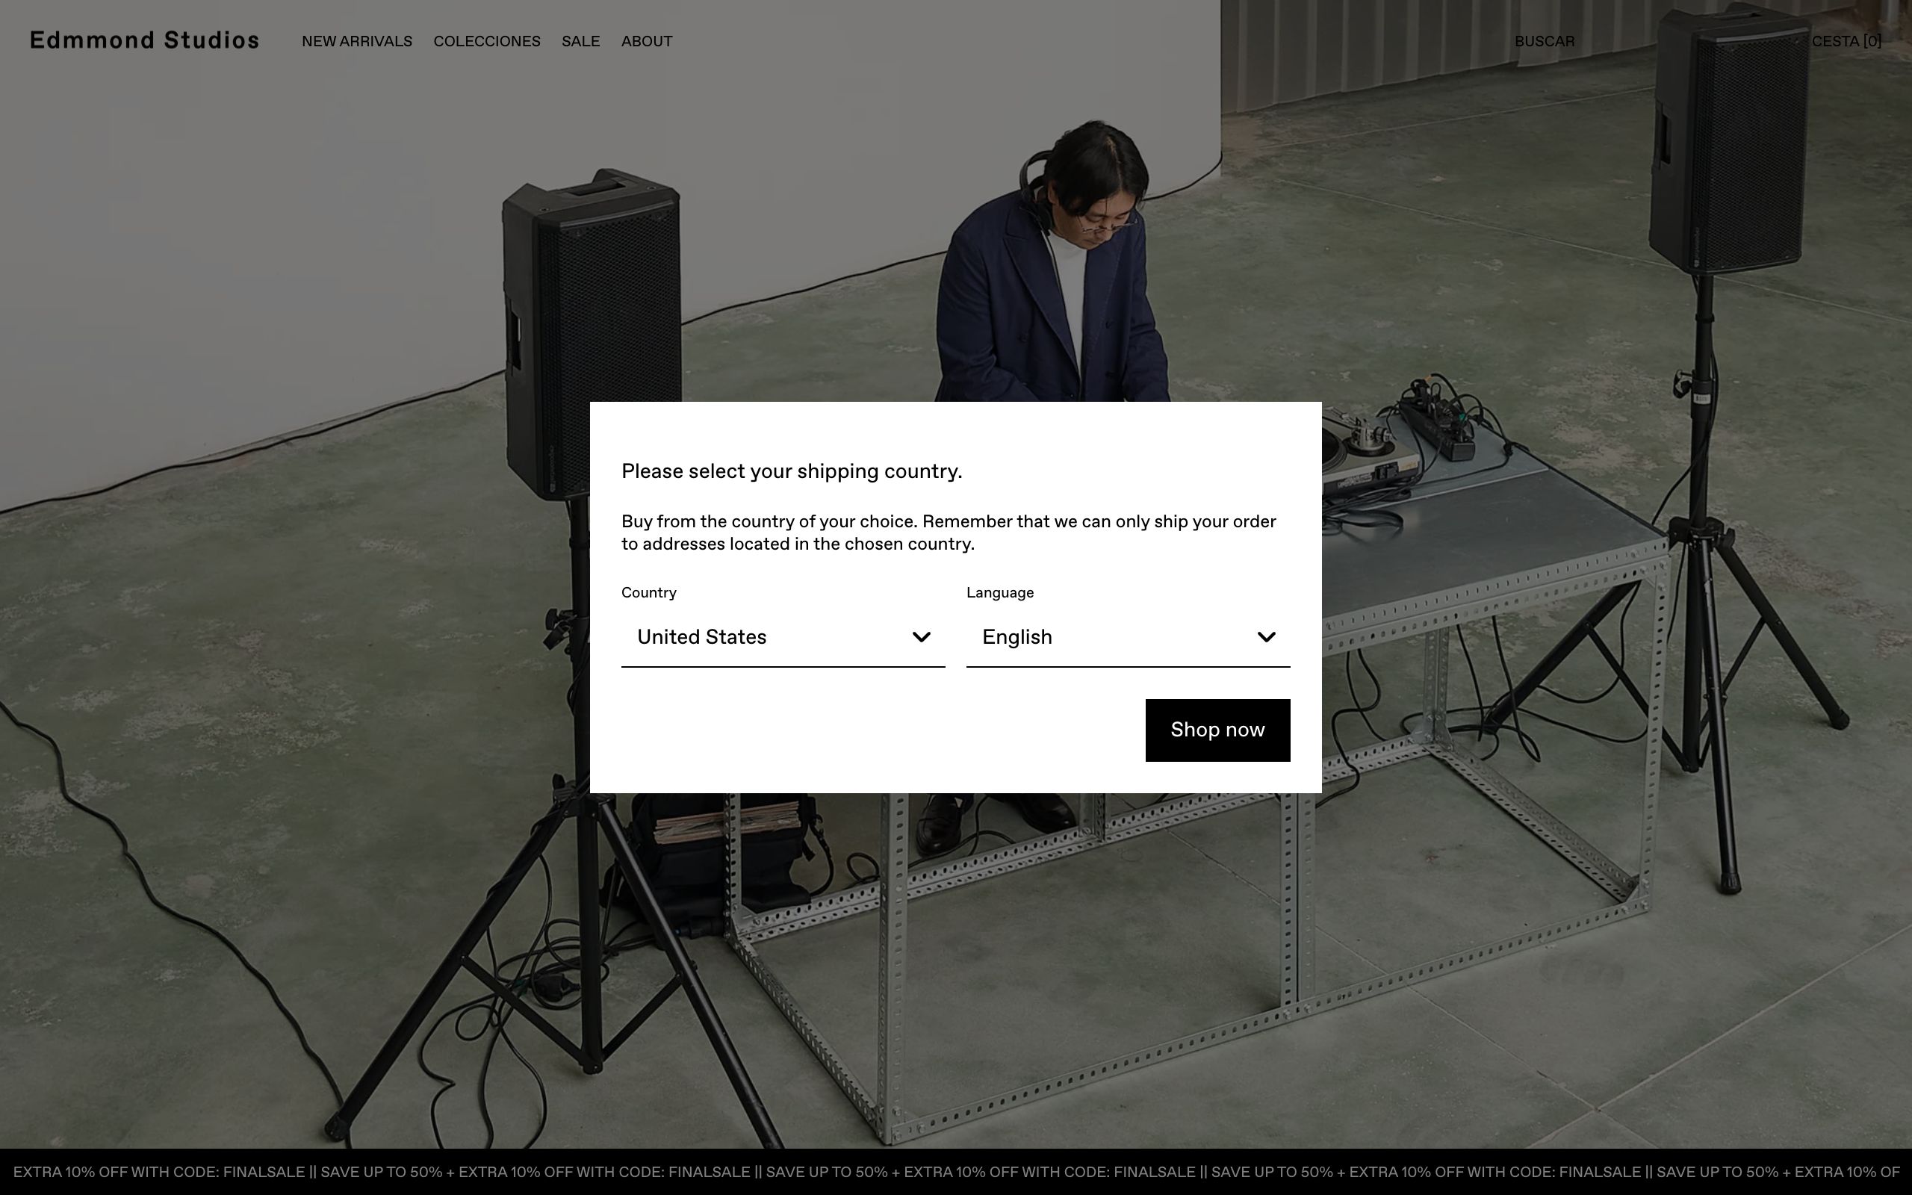The width and height of the screenshot is (1912, 1195).
Task: Click the Country field label
Action: [x=648, y=593]
